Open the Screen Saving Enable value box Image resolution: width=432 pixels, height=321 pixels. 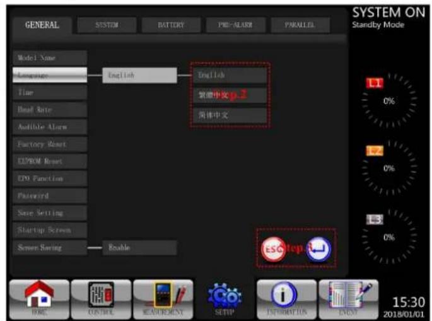coord(139,247)
